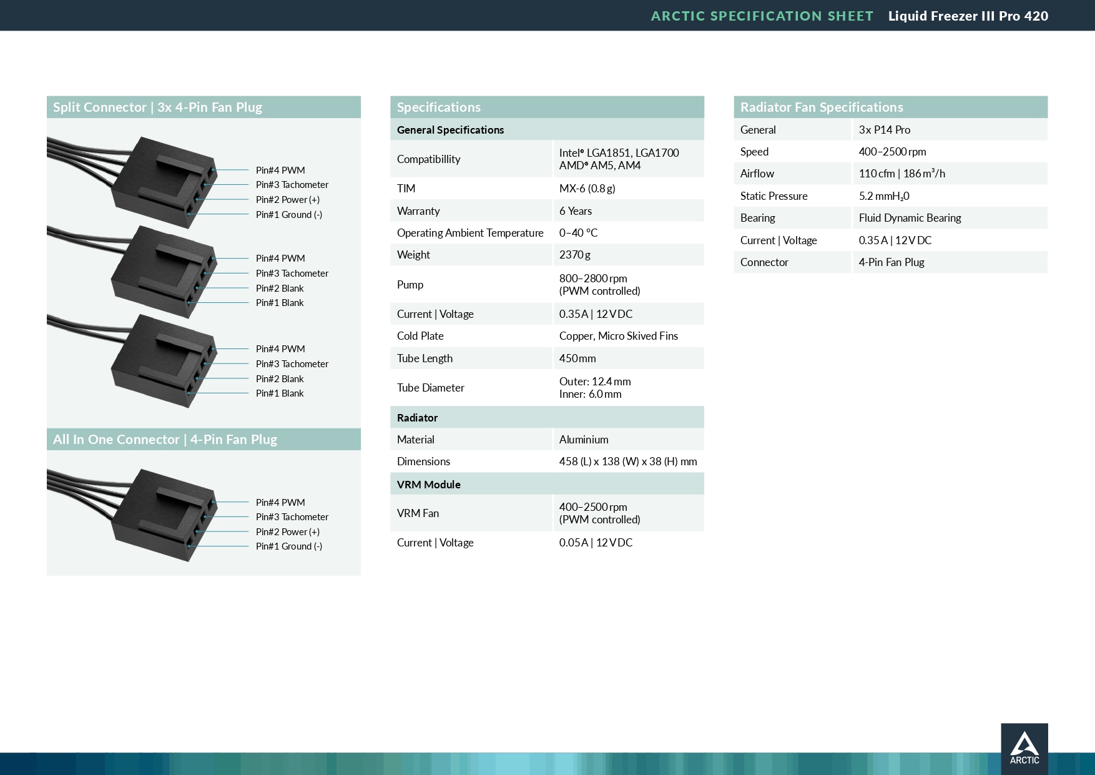Click 'Pin#1 Ground (-)' on the first split plug

289,215
